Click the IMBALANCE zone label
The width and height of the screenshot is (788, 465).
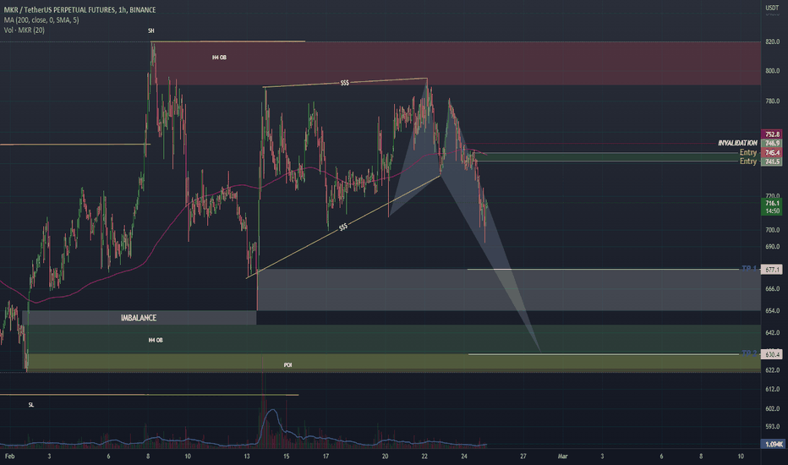[x=139, y=318]
